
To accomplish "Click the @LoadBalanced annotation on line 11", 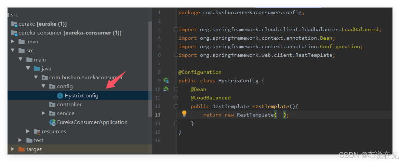I will [211, 98].
